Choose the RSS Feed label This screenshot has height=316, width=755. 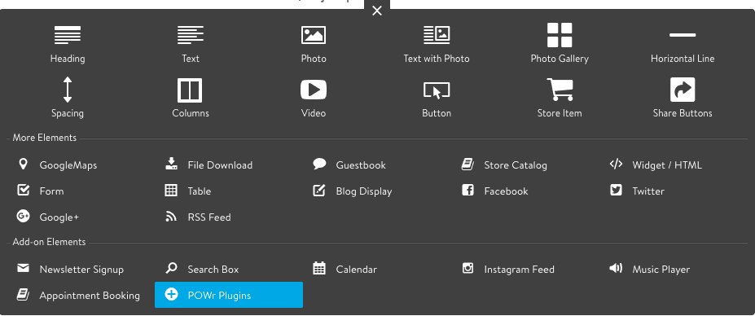(209, 217)
